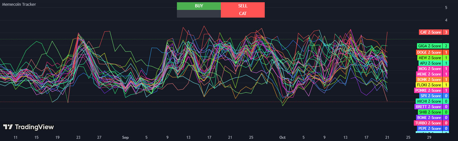Select the CAT cell under SELL

(243, 14)
